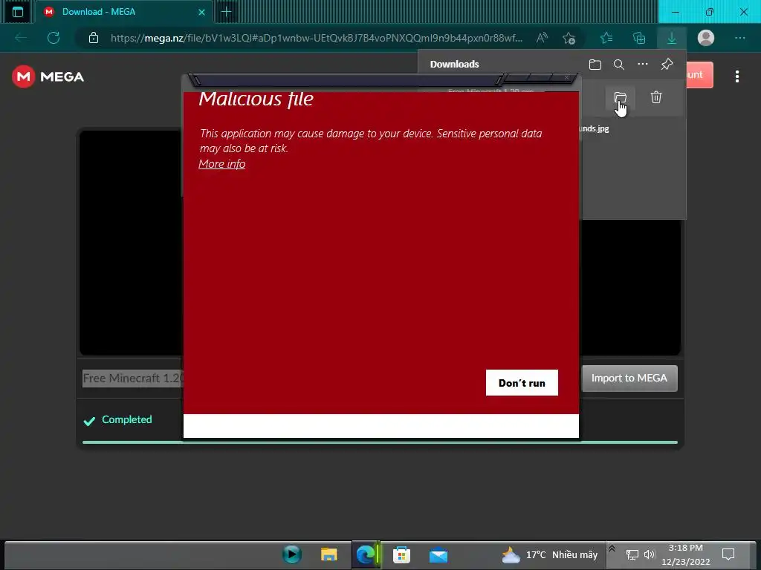This screenshot has width=761, height=570.
Task: Open the Collections icon
Action: coord(639,38)
